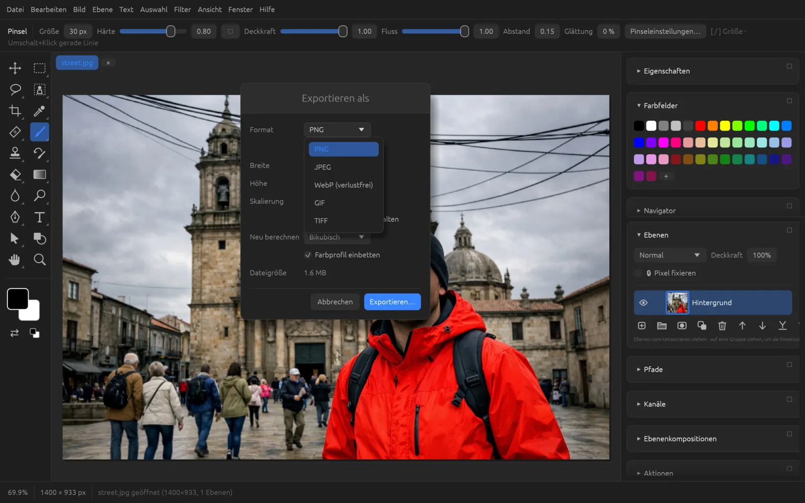Open the Neu berechnen Bikubisch dropdown
The image size is (805, 503).
337,237
